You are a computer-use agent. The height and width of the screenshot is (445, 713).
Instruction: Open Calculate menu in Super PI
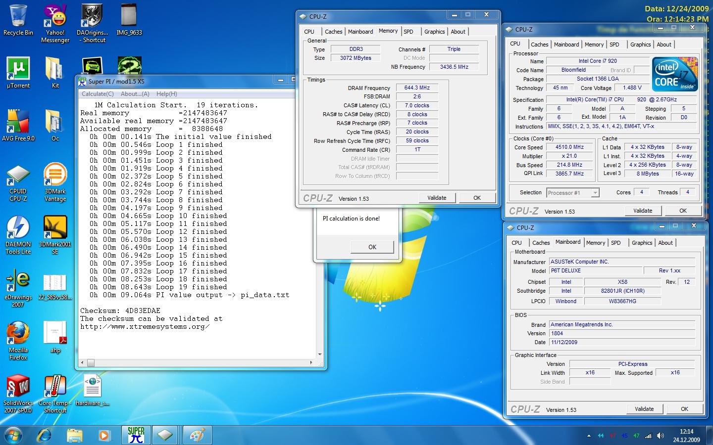click(98, 94)
